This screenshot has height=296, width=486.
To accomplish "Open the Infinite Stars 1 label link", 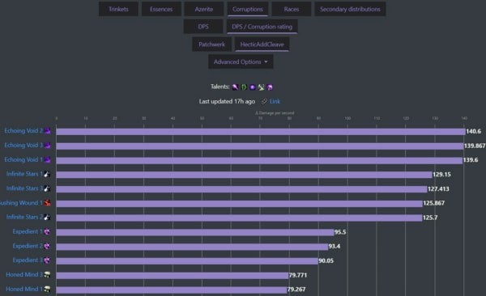I will pyautogui.click(x=24, y=174).
